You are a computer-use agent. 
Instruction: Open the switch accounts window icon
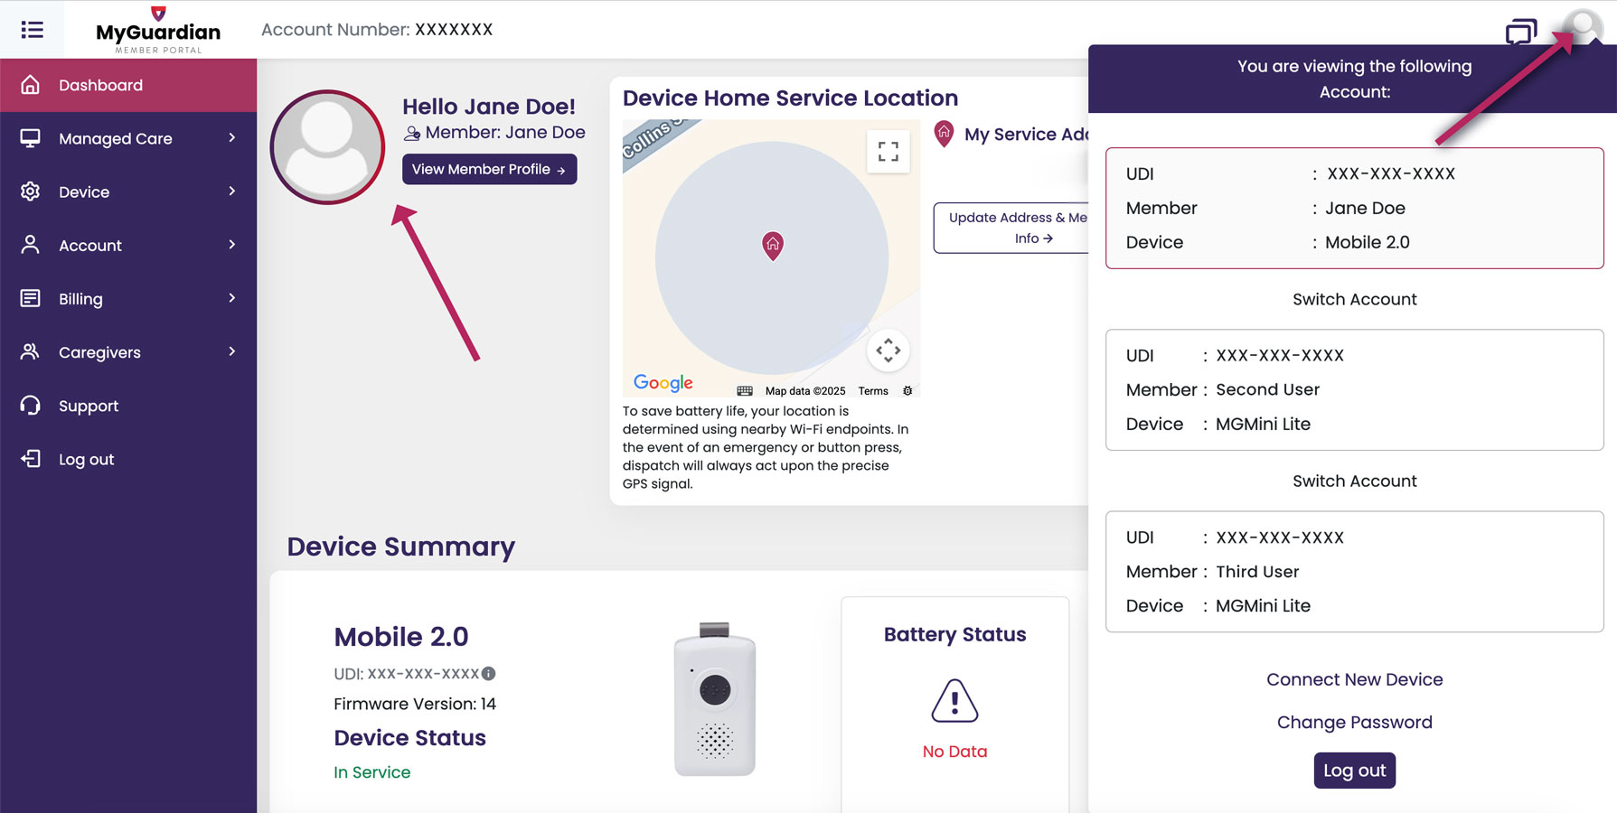click(x=1520, y=33)
